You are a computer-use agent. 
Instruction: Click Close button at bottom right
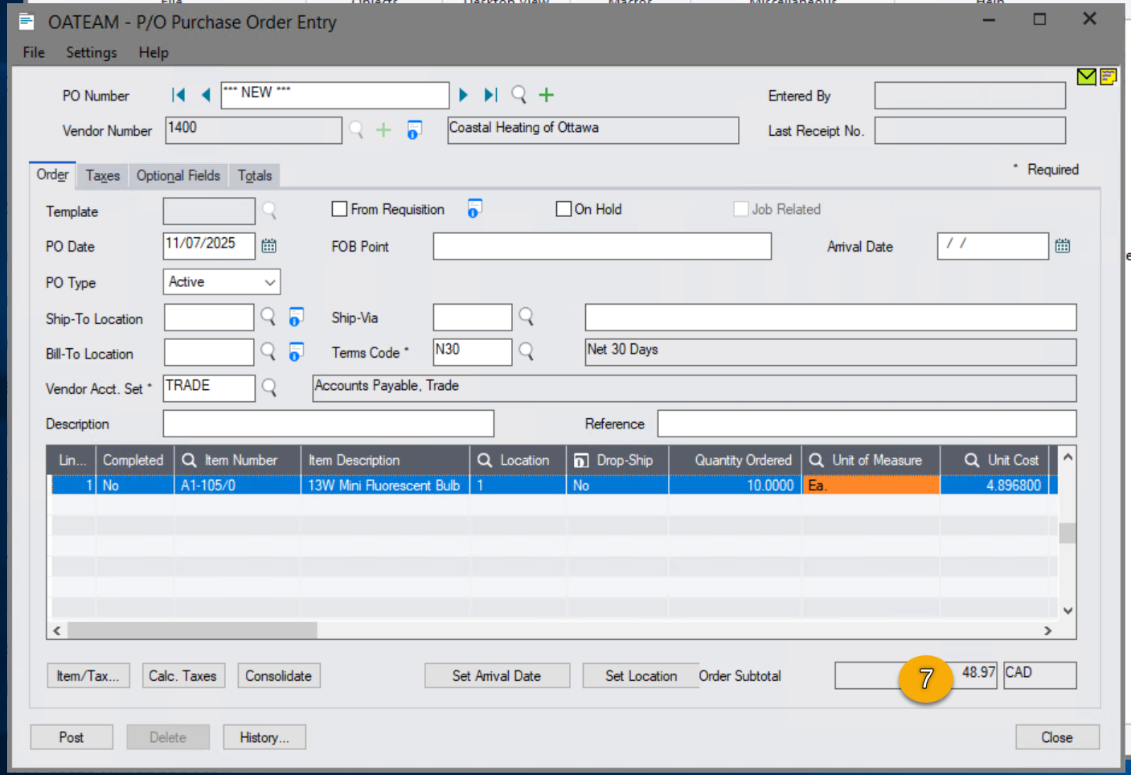tap(1057, 737)
